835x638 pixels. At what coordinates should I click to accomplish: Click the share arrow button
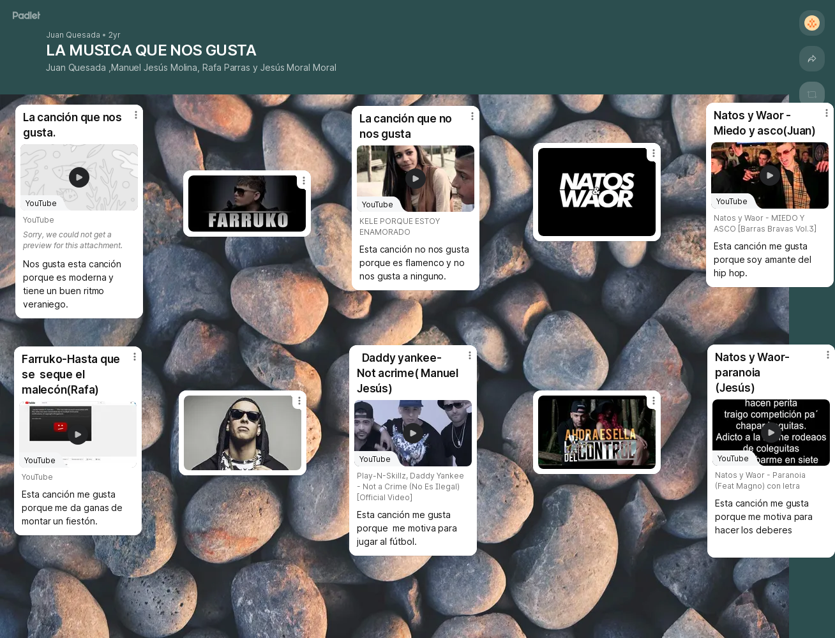tap(812, 59)
